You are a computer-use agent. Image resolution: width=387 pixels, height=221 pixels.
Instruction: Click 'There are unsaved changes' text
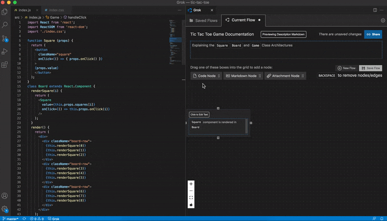[340, 34]
